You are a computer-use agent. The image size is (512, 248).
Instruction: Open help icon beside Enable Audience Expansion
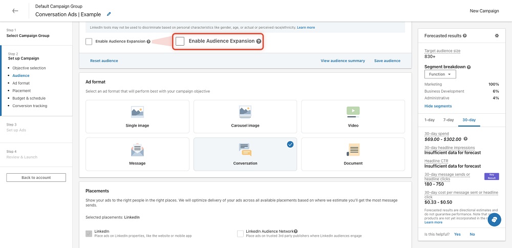click(x=148, y=42)
